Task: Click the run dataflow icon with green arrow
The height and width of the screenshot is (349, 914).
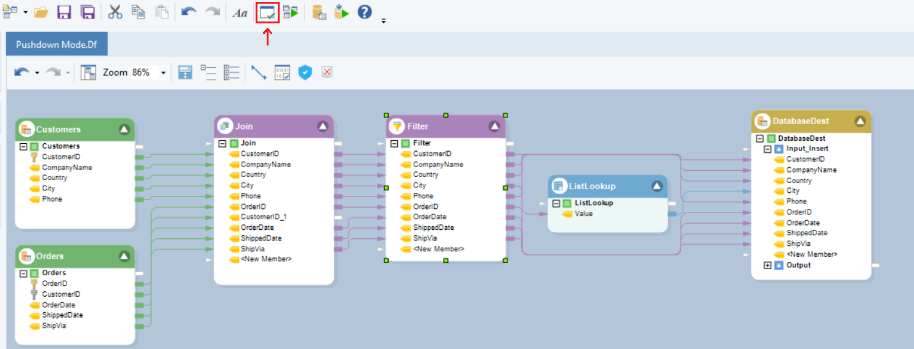Action: click(x=291, y=12)
